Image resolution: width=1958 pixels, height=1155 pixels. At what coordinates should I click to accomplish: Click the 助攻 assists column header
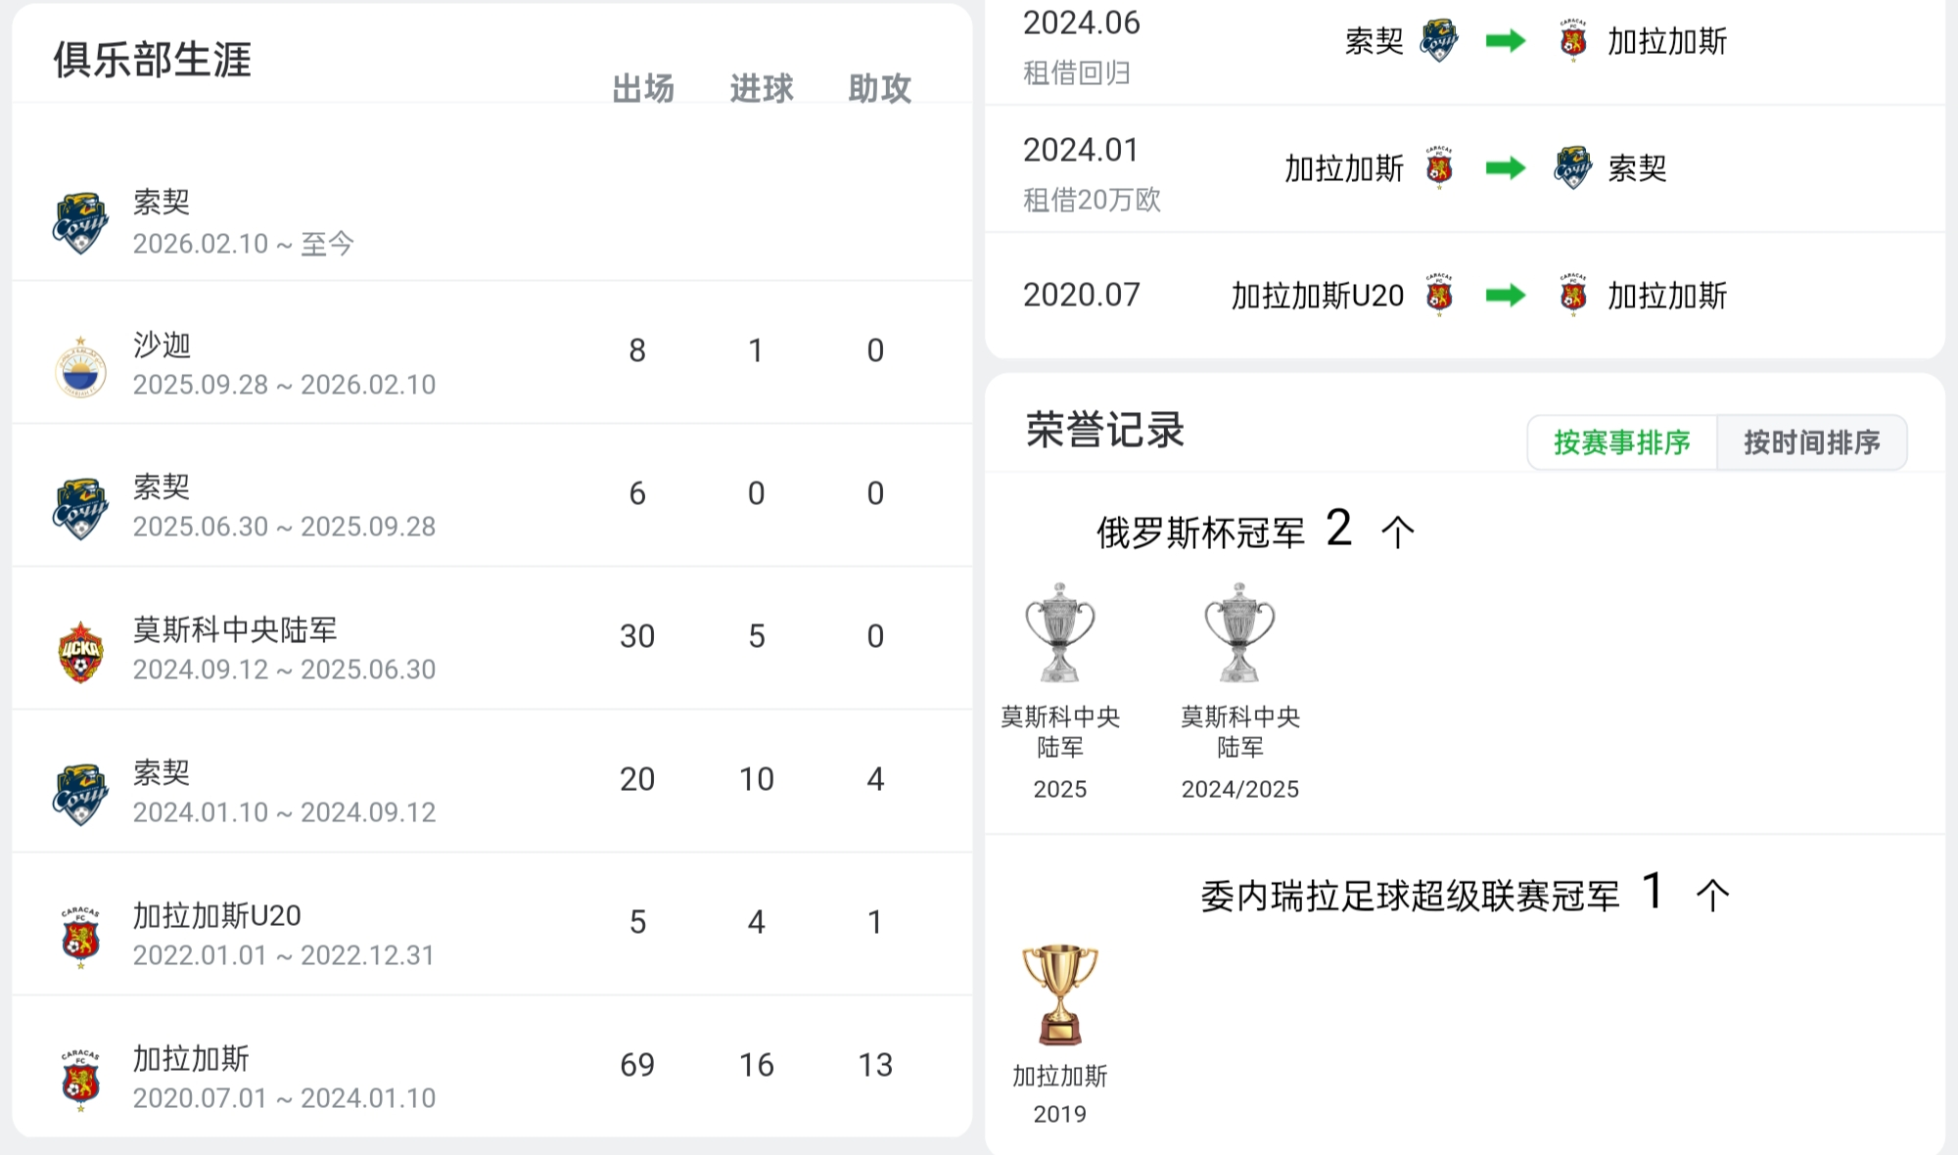point(879,89)
